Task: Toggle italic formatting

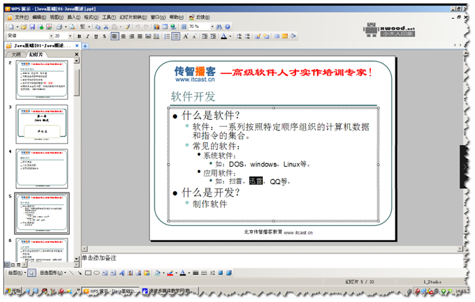Action: coord(87,36)
